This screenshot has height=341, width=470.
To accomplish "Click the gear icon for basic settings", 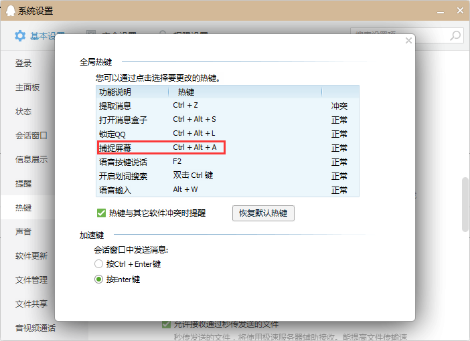I will click(x=20, y=35).
